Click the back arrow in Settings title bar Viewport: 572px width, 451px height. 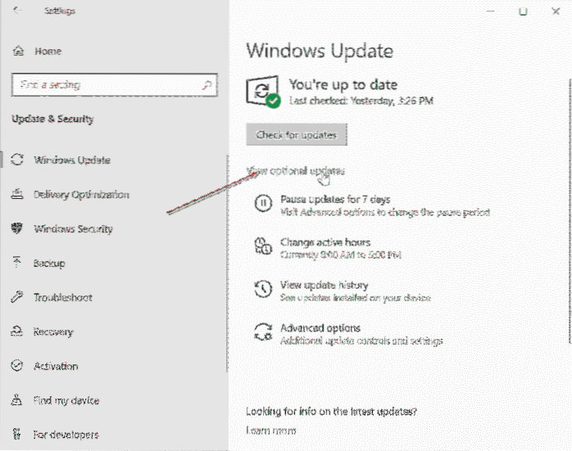[19, 12]
